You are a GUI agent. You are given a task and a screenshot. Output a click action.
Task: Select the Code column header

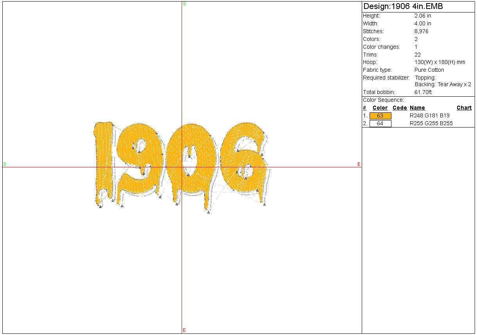click(x=400, y=108)
